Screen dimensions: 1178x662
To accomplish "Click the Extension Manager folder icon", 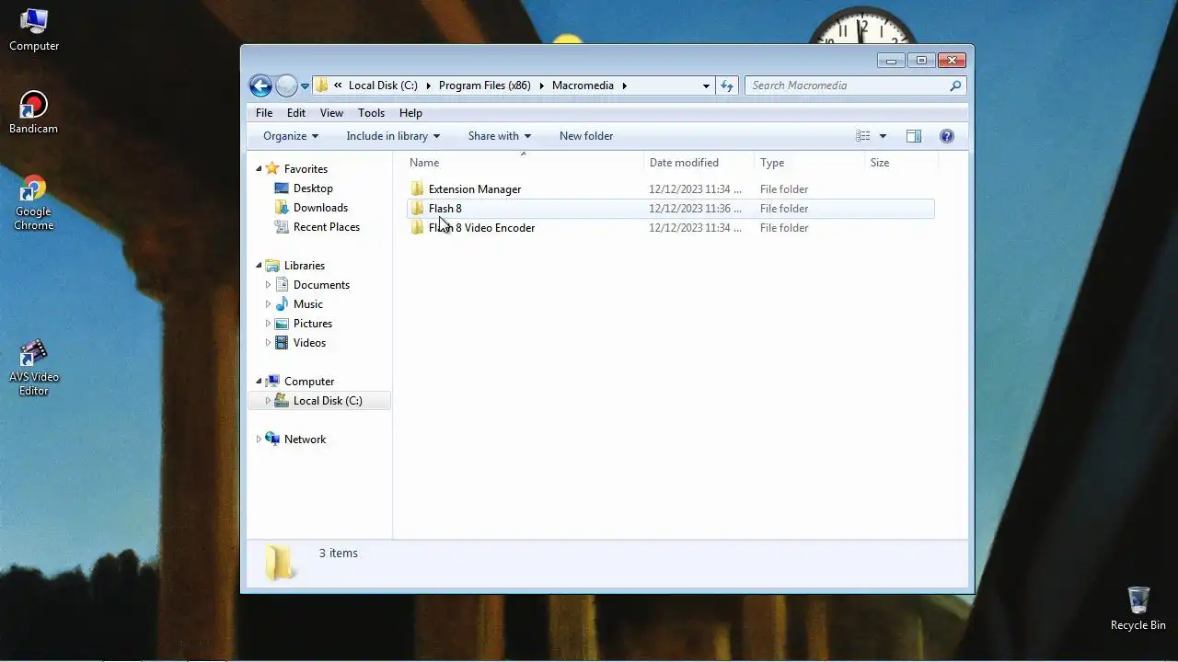I will (x=418, y=189).
